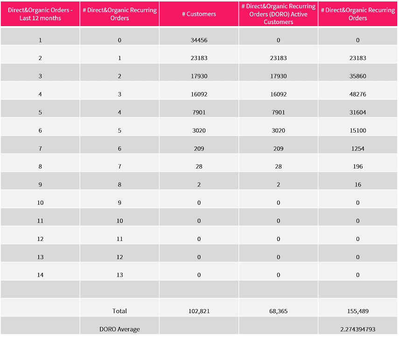Viewport: 399px width, 337px height.
Task: Click the total active customers value 68,365
Action: click(x=278, y=311)
